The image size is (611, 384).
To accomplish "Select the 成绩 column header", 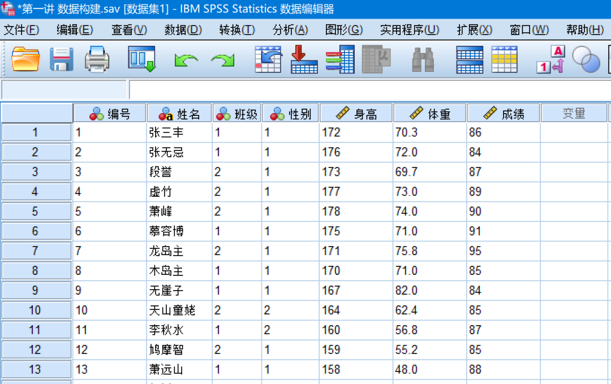I will tap(504, 113).
